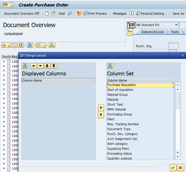This screenshot has height=172, width=186.
Task: Click right arrow to hide selected column
Action: click(101, 107)
